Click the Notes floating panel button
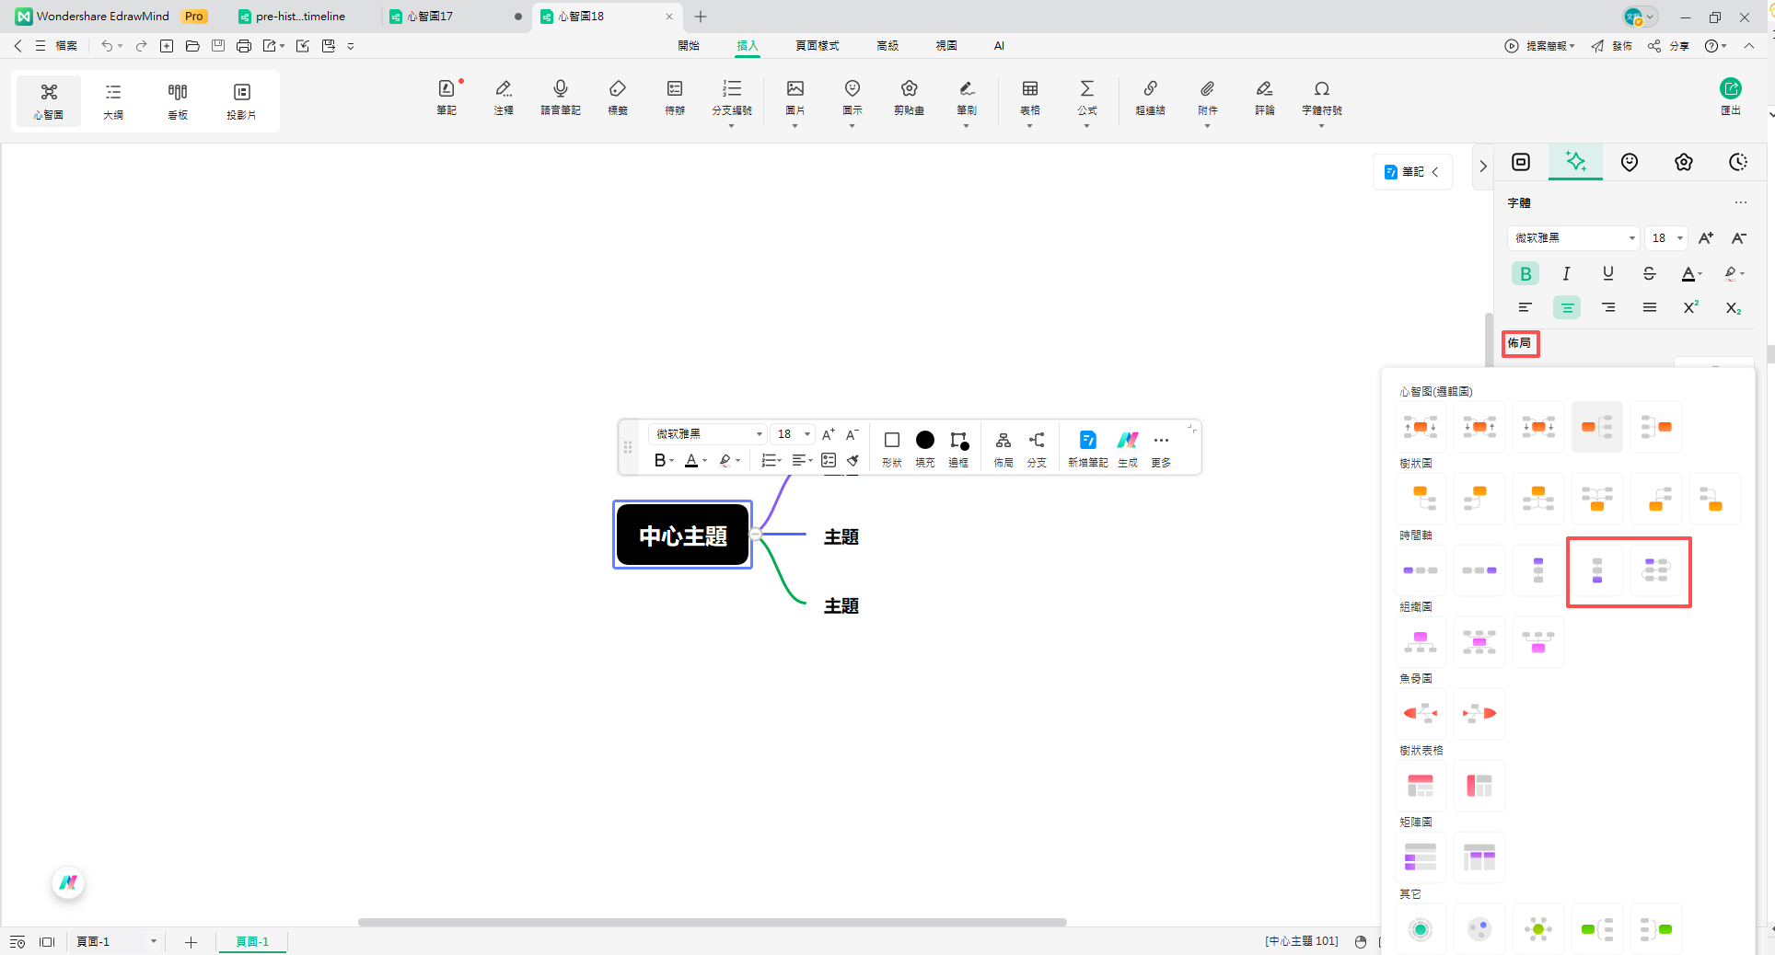The width and height of the screenshot is (1775, 955). 1411,172
